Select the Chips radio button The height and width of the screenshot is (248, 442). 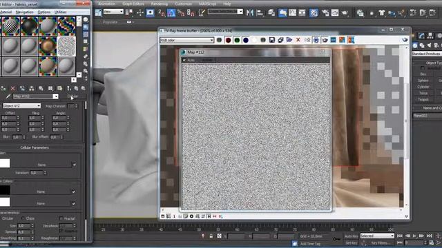[23, 218]
